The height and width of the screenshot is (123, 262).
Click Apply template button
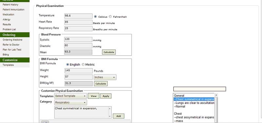[x=106, y=96]
